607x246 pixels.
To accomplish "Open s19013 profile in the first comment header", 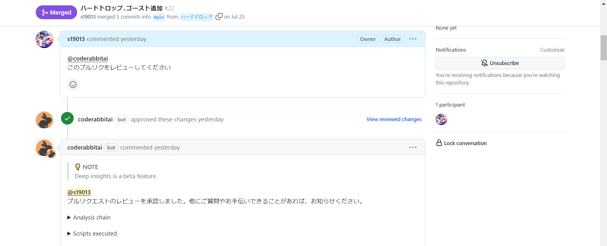I will [x=76, y=39].
